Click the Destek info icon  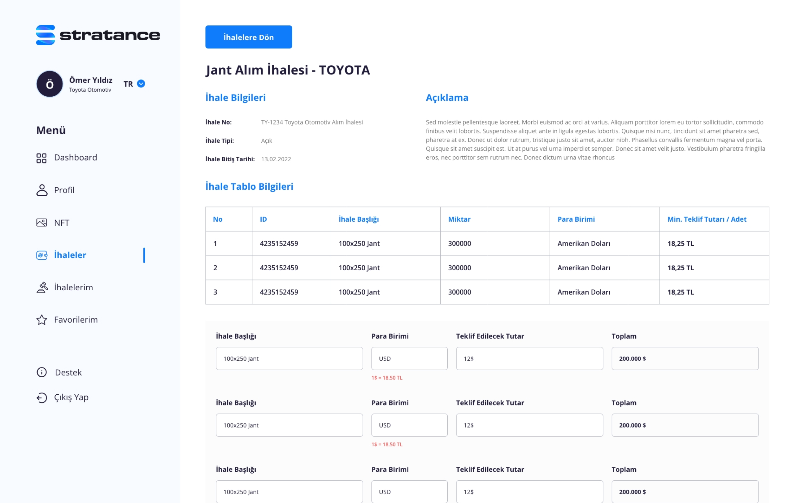coord(41,372)
